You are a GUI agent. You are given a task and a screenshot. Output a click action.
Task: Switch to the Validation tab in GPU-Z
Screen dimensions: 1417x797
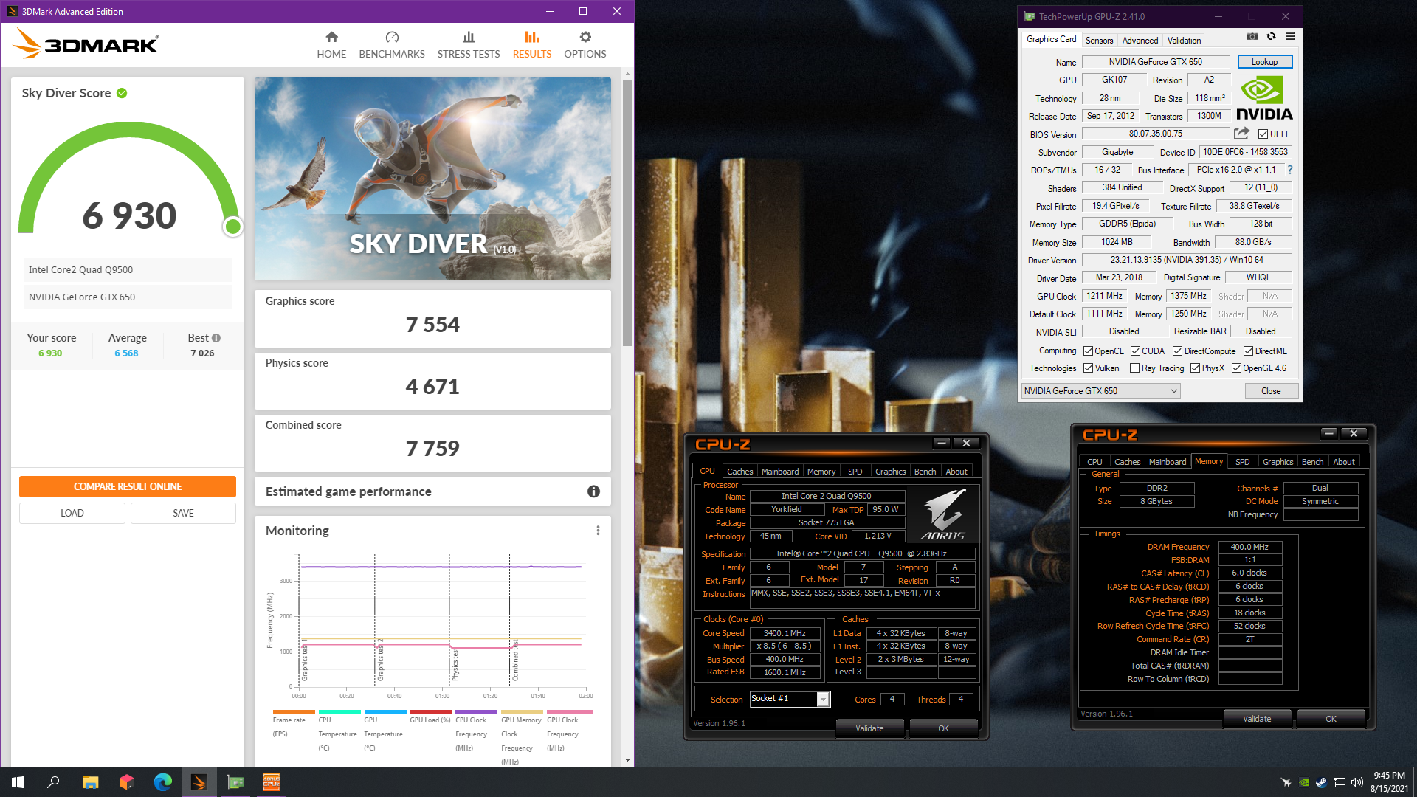tap(1184, 41)
